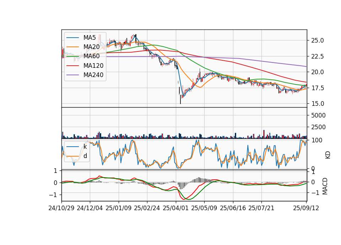Click the 24/12/04 date tick label
The image size is (341, 245).
tap(90, 208)
